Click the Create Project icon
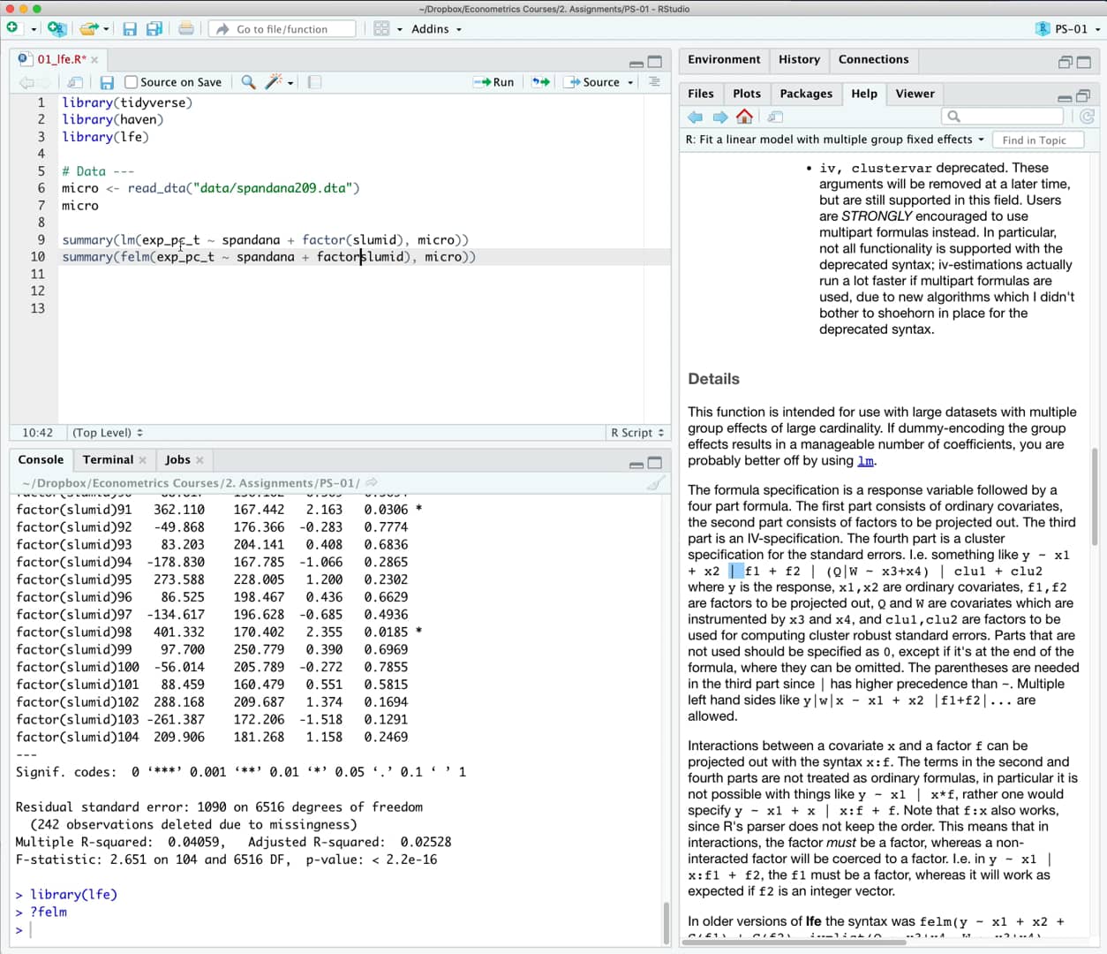Image resolution: width=1107 pixels, height=954 pixels. tap(56, 28)
